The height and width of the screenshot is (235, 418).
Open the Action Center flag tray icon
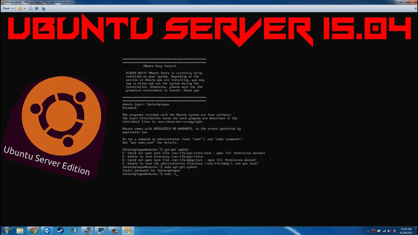394,231
